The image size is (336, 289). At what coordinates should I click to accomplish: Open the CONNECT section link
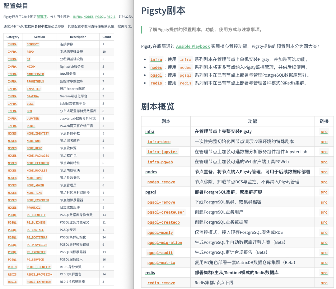point(33,44)
